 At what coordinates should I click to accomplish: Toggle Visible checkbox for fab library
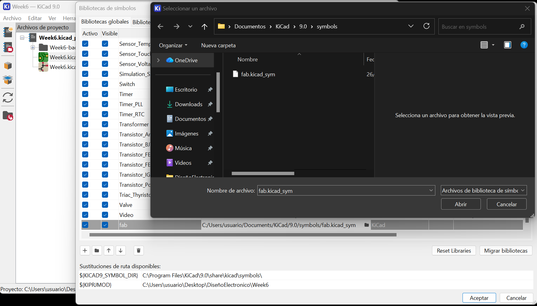[105, 225]
